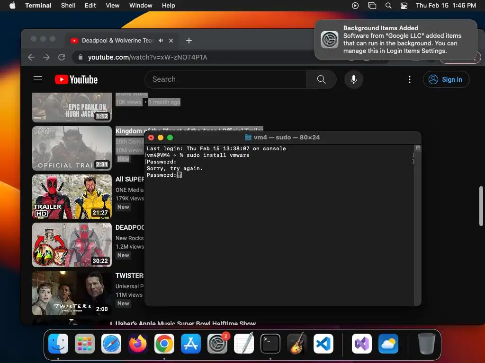Open the Trash in the Dock
485x363 pixels.
tap(427, 344)
